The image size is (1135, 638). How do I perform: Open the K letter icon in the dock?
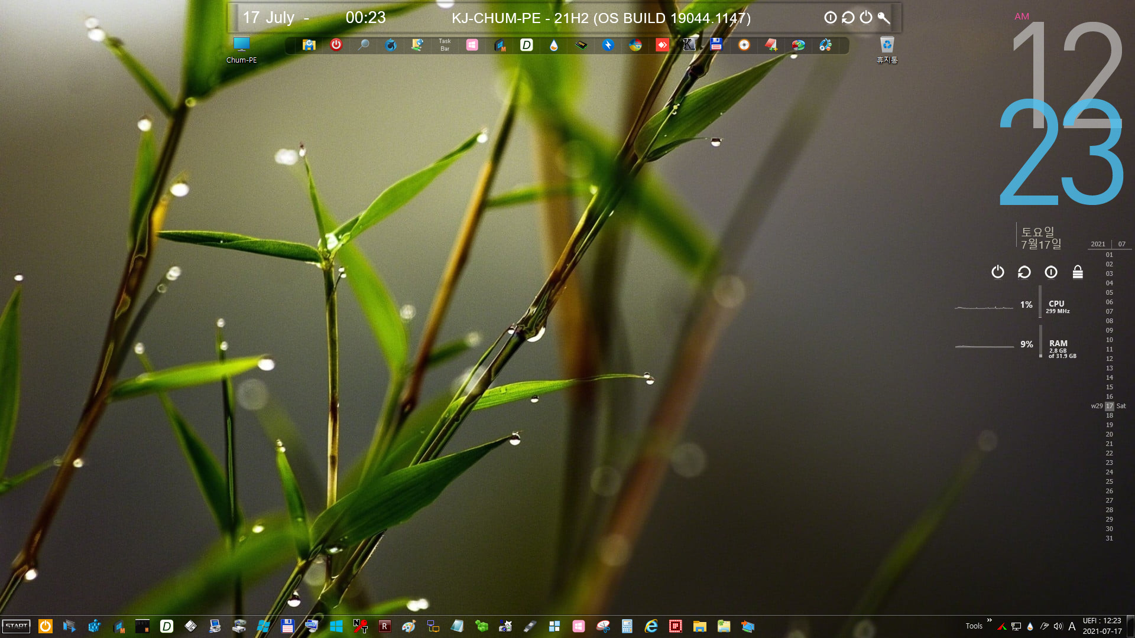(689, 45)
